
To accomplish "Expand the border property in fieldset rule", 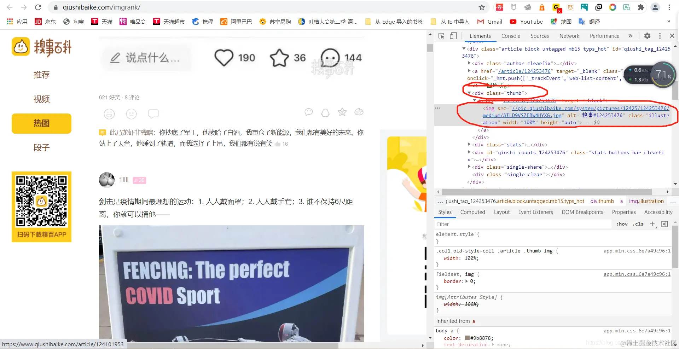I will pos(466,281).
